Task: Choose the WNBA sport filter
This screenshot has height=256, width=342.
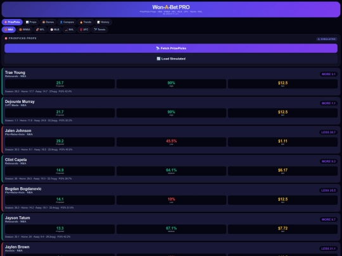Action: [25, 30]
